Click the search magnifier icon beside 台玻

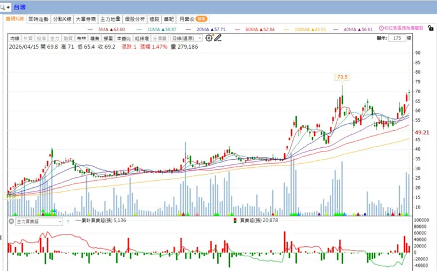coord(2,7)
